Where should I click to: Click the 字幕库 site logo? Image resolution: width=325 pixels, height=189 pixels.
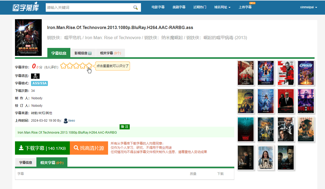(26, 7)
